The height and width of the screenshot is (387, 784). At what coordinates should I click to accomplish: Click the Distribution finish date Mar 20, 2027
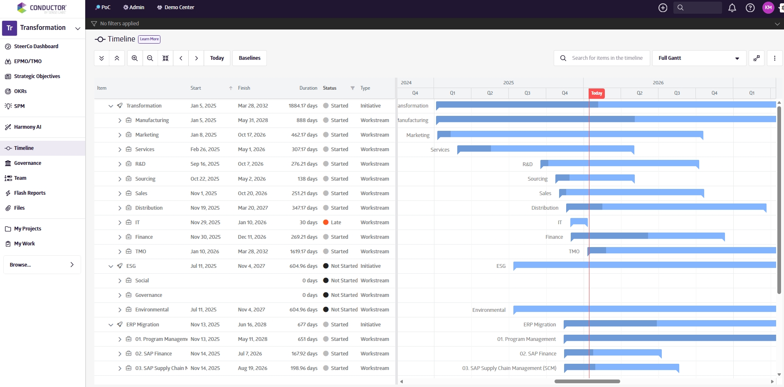click(253, 208)
